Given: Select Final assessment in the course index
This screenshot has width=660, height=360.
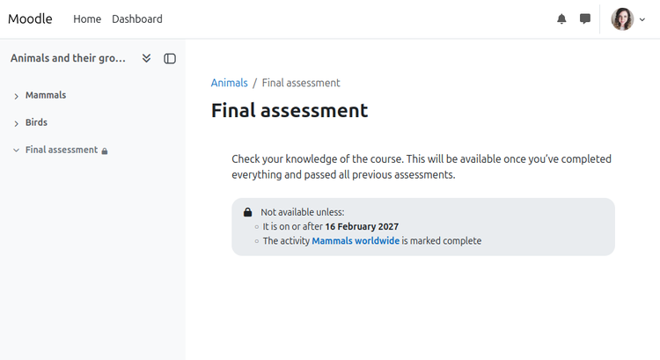Looking at the screenshot, I should pos(62,150).
